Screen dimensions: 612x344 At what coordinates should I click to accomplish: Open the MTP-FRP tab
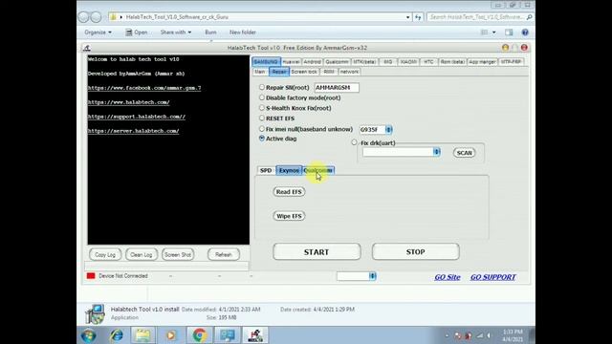511,61
